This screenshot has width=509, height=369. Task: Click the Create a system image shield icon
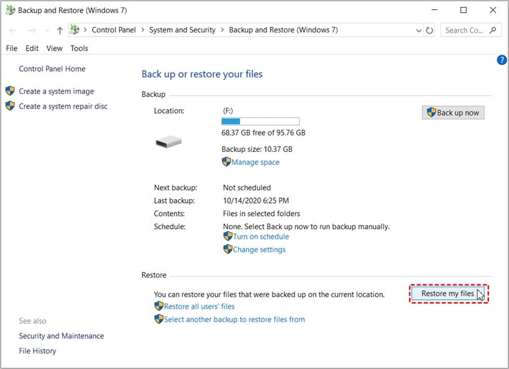(9, 91)
